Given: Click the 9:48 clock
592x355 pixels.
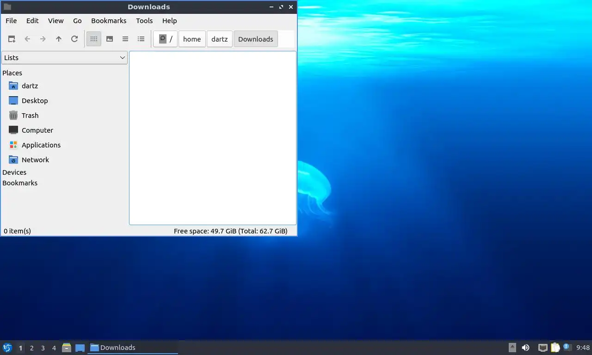Looking at the screenshot, I should 583,348.
